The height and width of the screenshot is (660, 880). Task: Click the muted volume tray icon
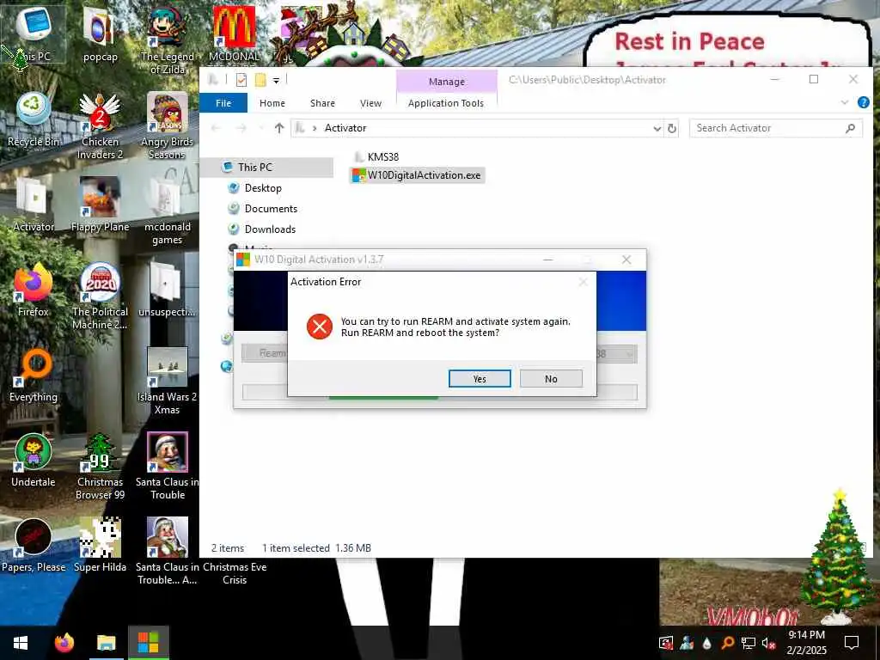pos(768,643)
